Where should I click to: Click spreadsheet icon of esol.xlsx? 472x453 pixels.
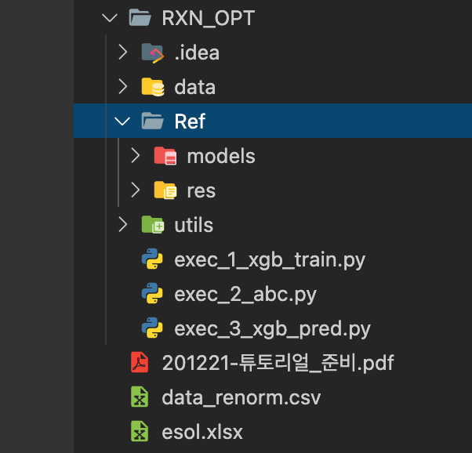tap(140, 431)
